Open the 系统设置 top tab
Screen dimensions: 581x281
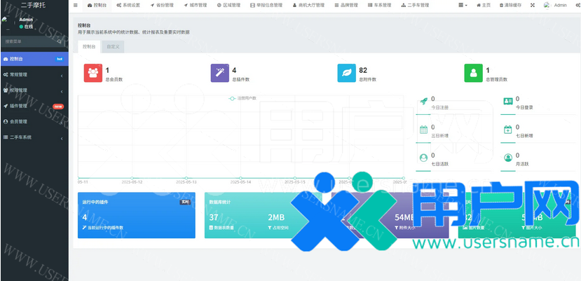point(128,5)
